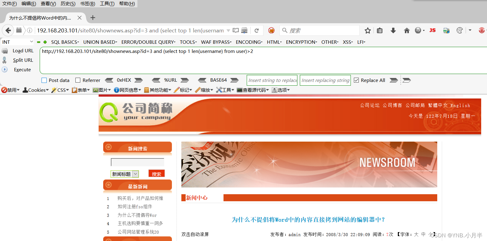Open the 历史(S) menu
487x241 pixels.
(68, 3)
